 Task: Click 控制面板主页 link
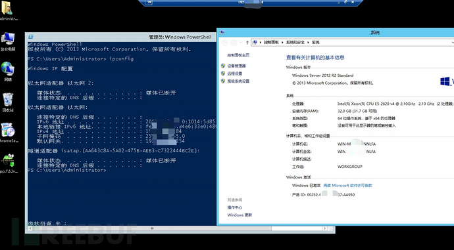238,55
